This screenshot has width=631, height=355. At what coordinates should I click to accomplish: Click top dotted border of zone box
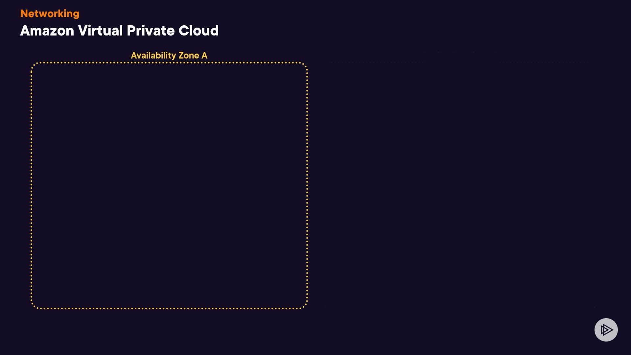point(169,62)
